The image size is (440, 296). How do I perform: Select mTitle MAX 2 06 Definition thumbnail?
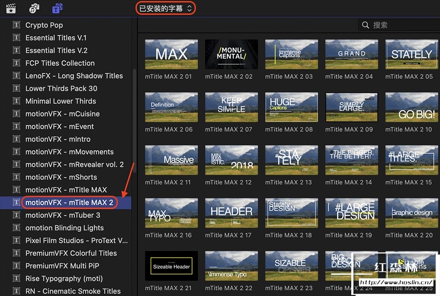171,107
